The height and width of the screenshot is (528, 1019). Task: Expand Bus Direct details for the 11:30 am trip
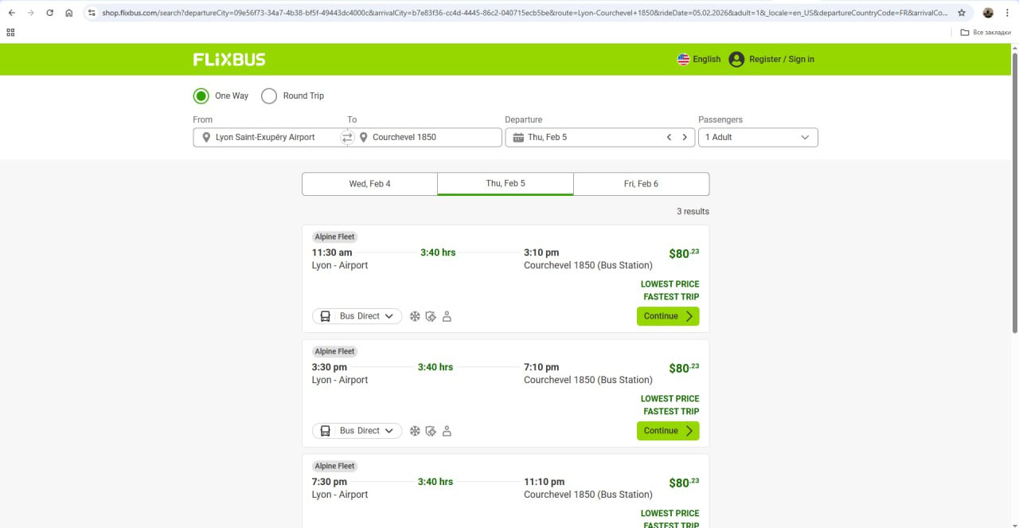pos(357,316)
